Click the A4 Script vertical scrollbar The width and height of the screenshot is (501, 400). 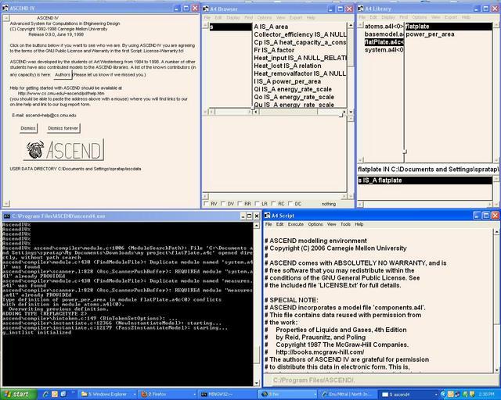click(496, 305)
